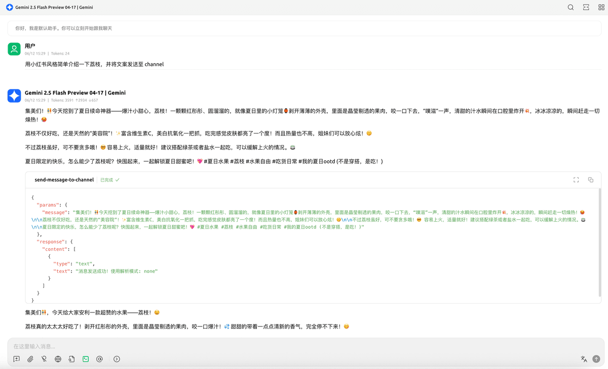This screenshot has width=608, height=369.
Task: Click the user message Tokens: 24 label
Action: (60, 53)
